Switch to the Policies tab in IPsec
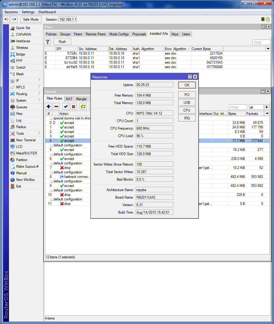Image resolution: width=274 pixels, height=324 pixels. pyautogui.click(x=51, y=34)
